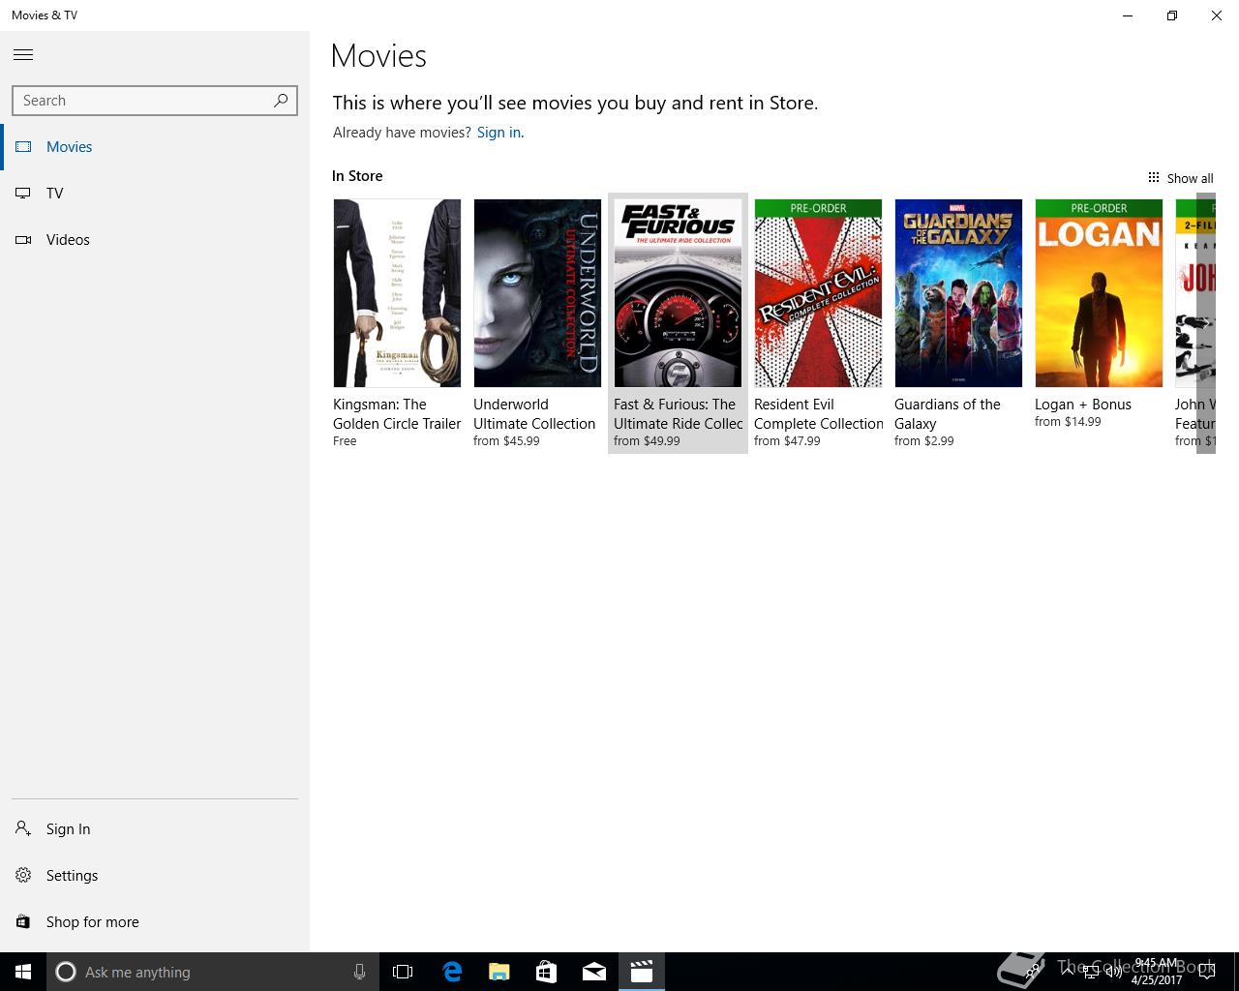The width and height of the screenshot is (1239, 991).
Task: Focus the 'Ask me anything' box
Action: pyautogui.click(x=213, y=972)
